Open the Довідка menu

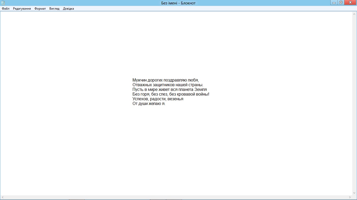[68, 9]
